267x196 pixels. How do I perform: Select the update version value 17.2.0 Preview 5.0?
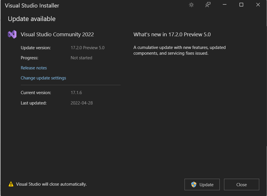[x=88, y=48]
